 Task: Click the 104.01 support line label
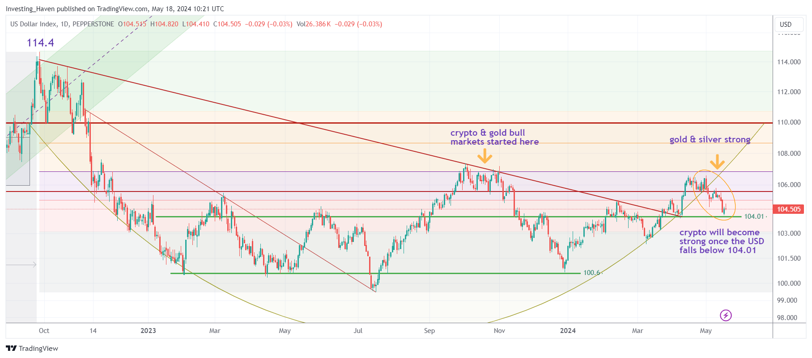coord(754,216)
